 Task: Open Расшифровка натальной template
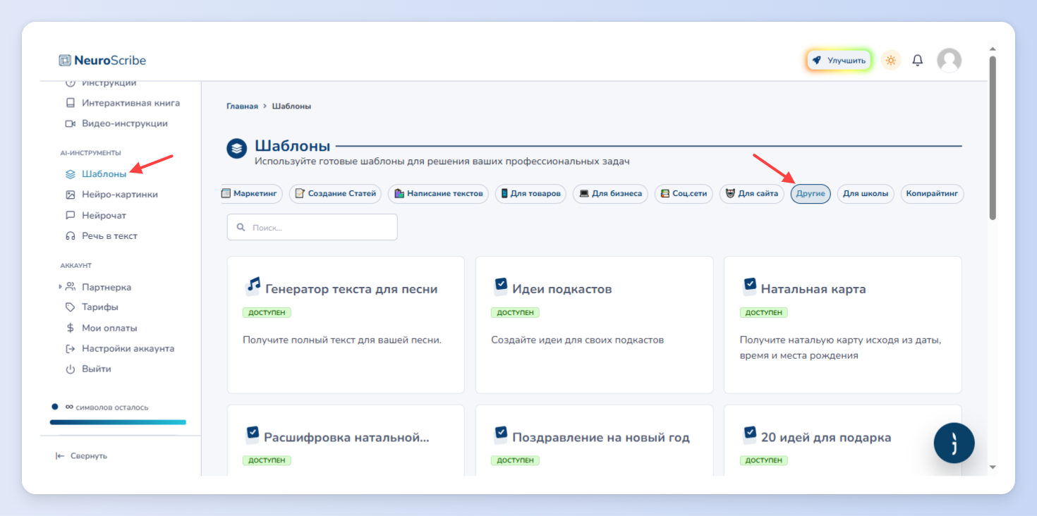pyautogui.click(x=346, y=440)
